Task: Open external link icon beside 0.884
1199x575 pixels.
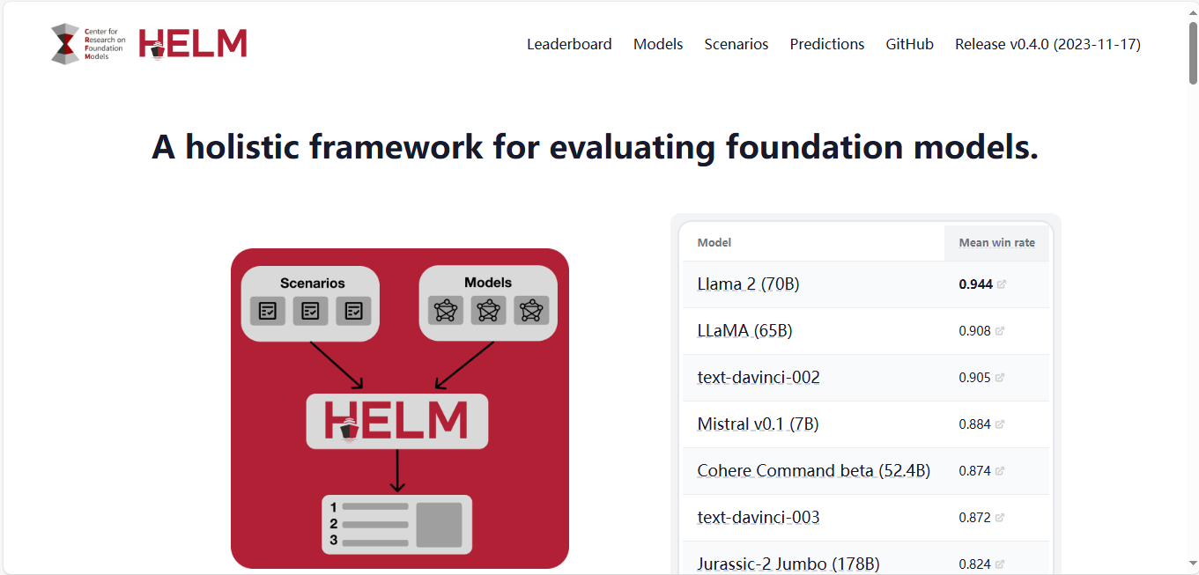Action: tap(999, 424)
